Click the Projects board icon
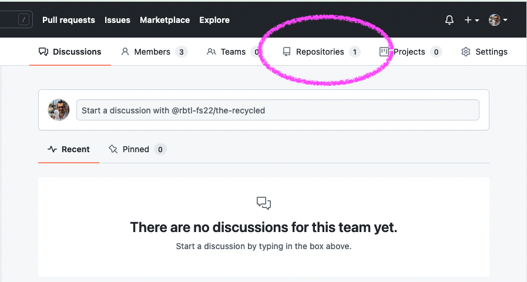527x282 pixels. (x=384, y=52)
